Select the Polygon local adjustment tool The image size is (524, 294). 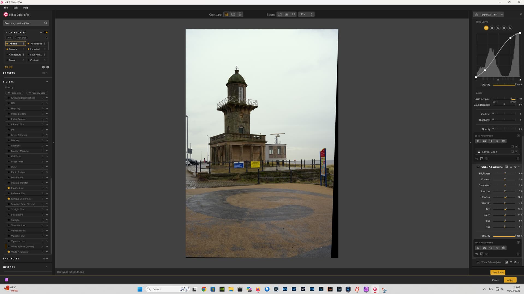pos(491,141)
